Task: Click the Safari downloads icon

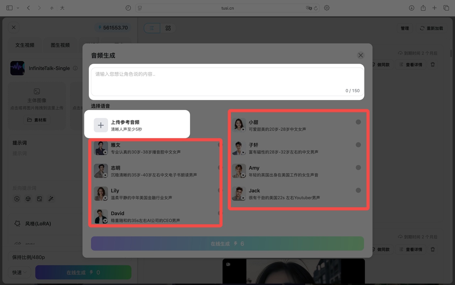Action: click(411, 8)
